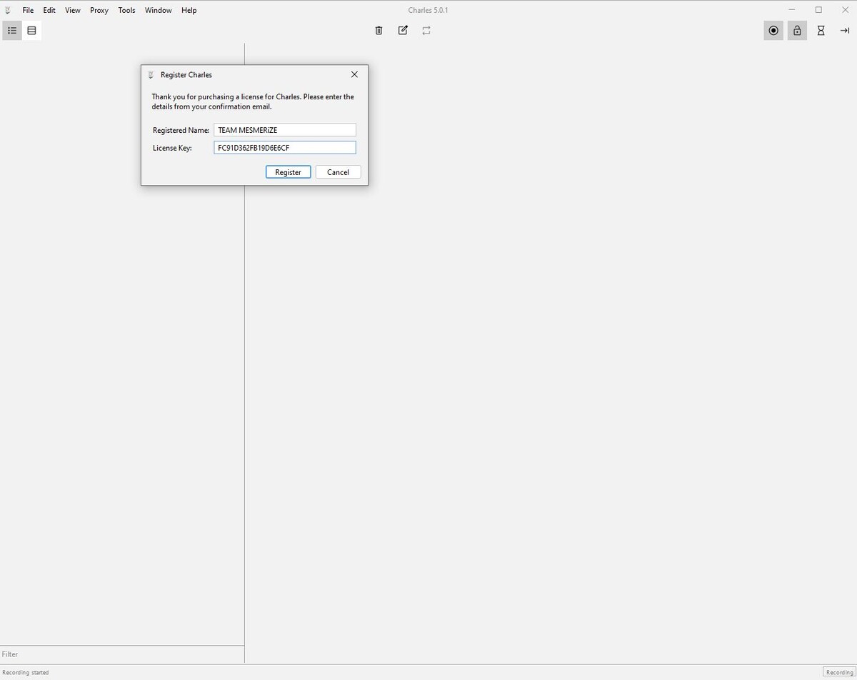Maximize the Charles window

[x=818, y=10]
